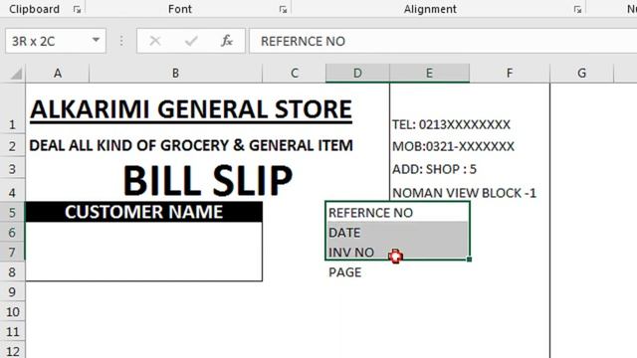Open the Clipboard dialog launcher
Image resolution: width=637 pixels, height=358 pixels.
tap(77, 9)
